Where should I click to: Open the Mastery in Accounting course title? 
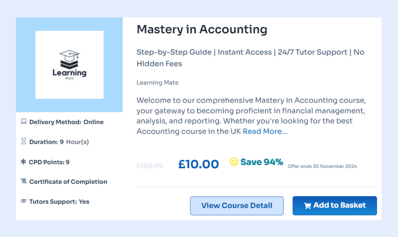pyautogui.click(x=202, y=30)
